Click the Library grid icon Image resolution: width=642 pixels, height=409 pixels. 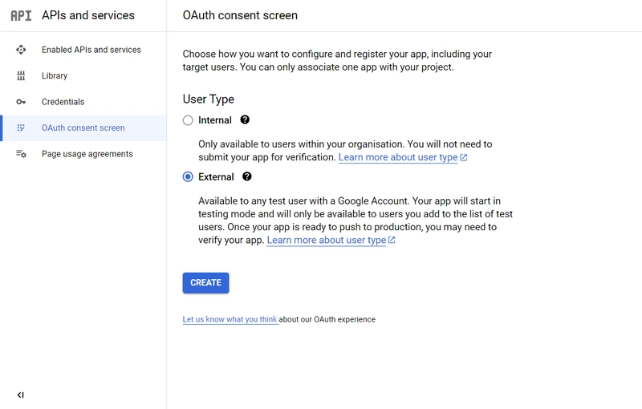[21, 75]
